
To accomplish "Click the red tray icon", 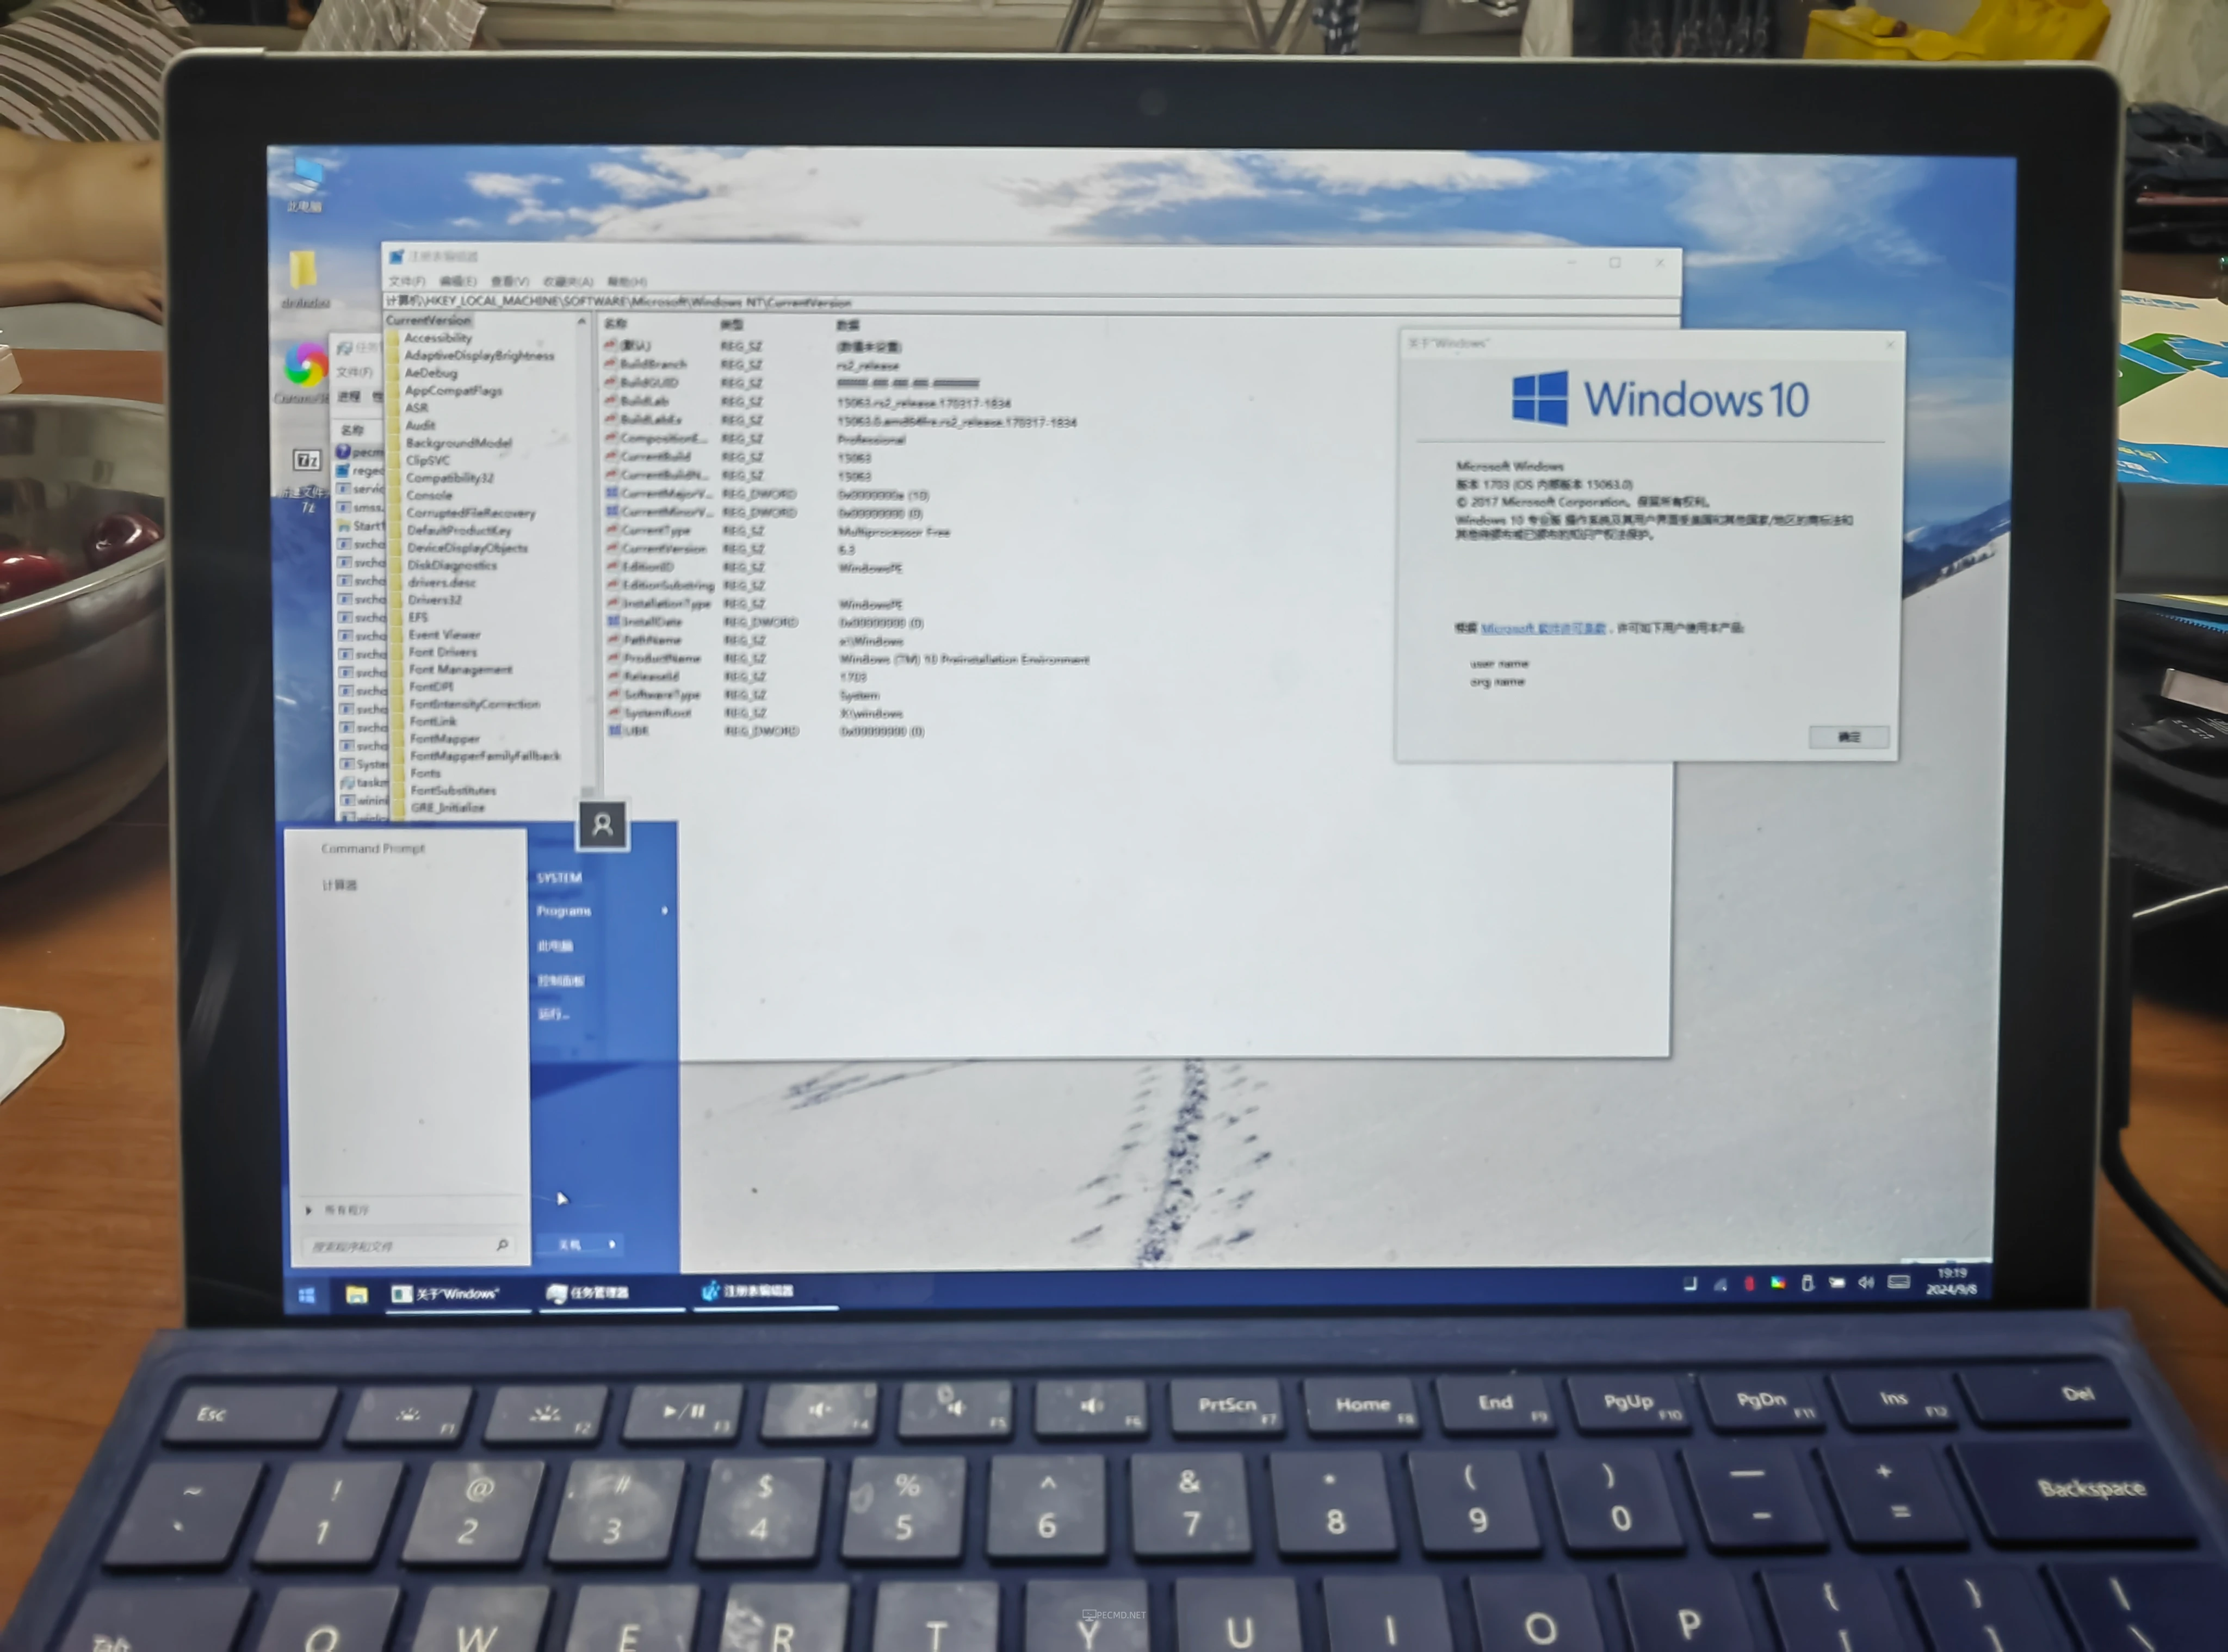I will tap(1749, 1283).
